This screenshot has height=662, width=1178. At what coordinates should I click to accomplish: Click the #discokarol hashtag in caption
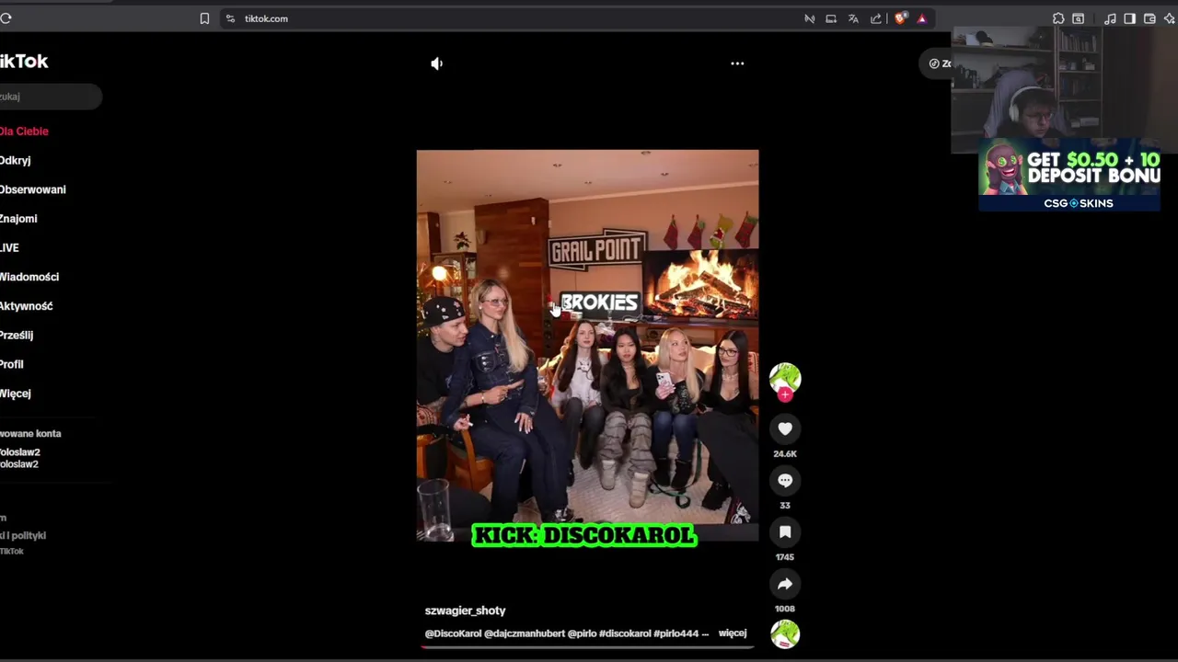click(625, 633)
